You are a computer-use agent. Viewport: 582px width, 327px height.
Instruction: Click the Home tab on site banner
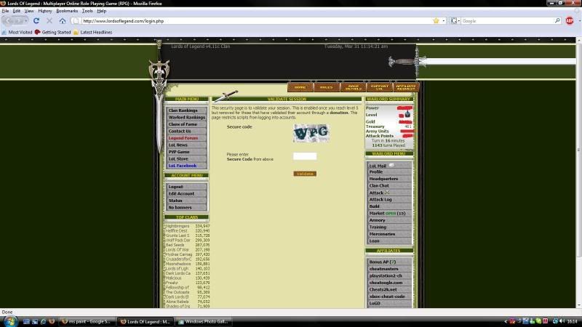pyautogui.click(x=300, y=87)
